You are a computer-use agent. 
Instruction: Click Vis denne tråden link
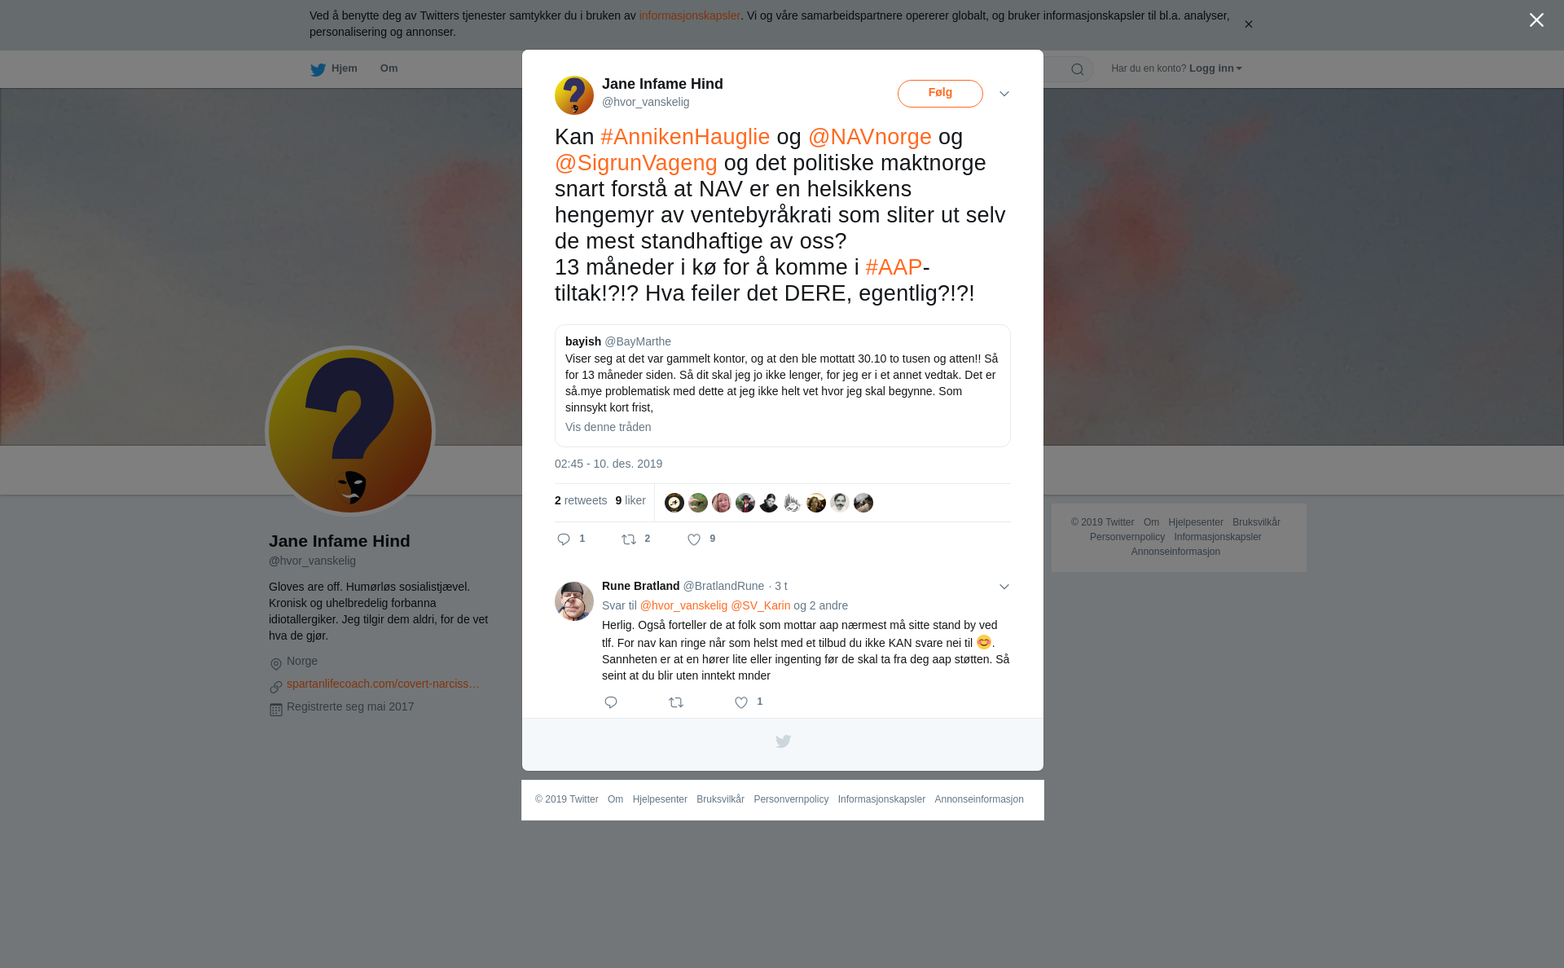pos(608,427)
